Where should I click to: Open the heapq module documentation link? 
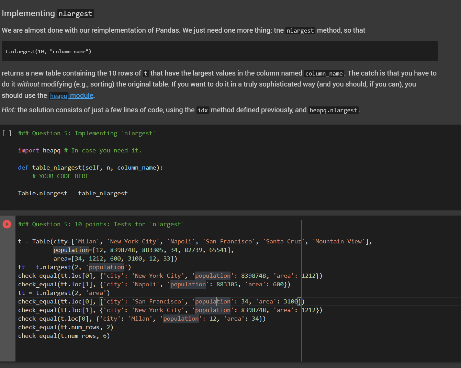pyautogui.click(x=71, y=95)
